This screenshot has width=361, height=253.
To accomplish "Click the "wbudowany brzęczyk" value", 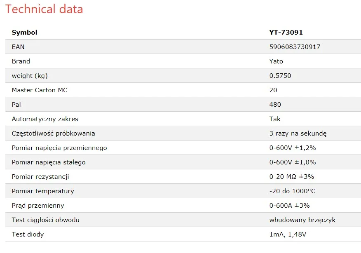I will click(x=302, y=220).
